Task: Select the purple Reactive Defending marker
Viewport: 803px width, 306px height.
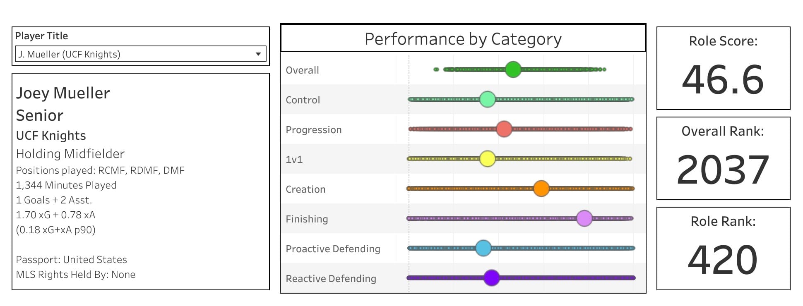Action: tap(492, 278)
